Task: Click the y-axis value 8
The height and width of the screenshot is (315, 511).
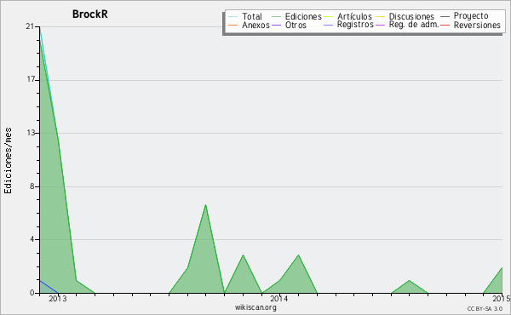Action: click(32, 186)
